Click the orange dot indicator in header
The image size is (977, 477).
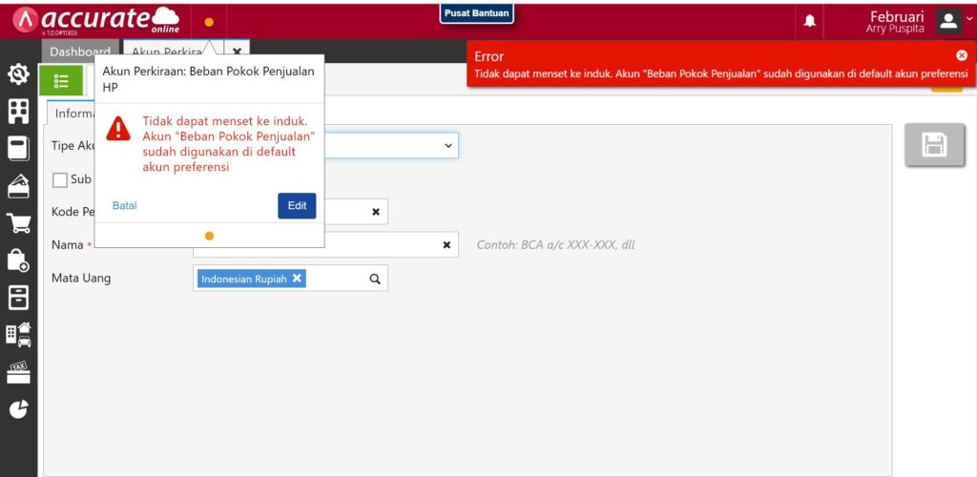pos(209,22)
